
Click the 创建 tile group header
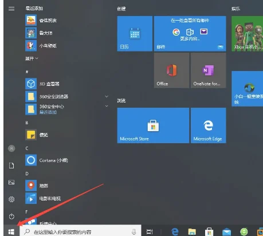pyautogui.click(x=121, y=9)
